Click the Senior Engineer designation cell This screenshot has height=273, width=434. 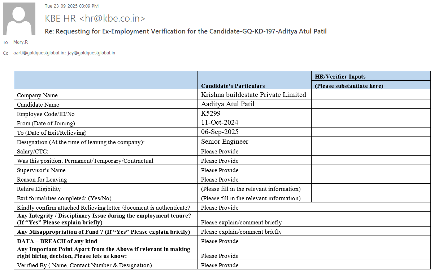[225, 142]
